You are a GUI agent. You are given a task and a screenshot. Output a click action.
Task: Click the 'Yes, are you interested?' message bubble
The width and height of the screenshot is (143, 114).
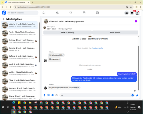coord(127,74)
